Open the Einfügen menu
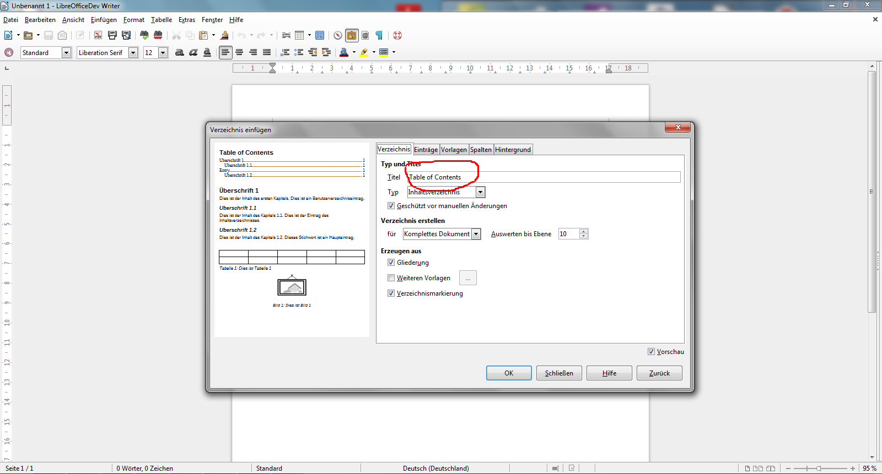 tap(104, 20)
